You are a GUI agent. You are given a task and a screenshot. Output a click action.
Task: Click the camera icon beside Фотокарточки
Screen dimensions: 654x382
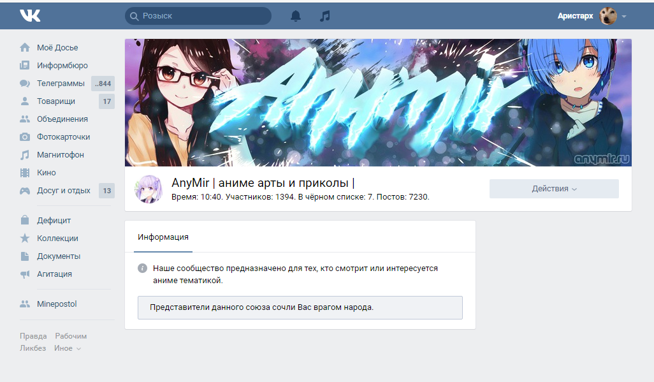tap(25, 137)
